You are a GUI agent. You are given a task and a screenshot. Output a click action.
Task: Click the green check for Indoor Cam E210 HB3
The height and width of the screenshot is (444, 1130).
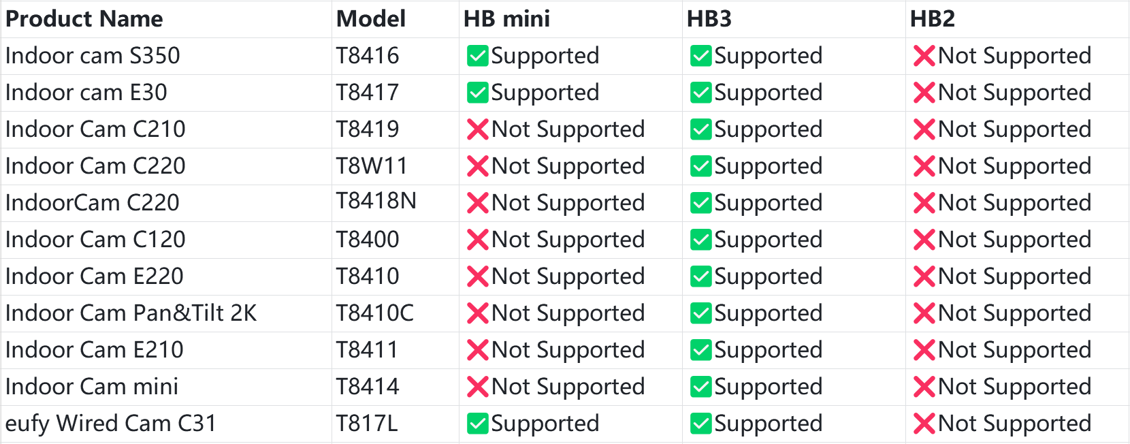pyautogui.click(x=701, y=350)
